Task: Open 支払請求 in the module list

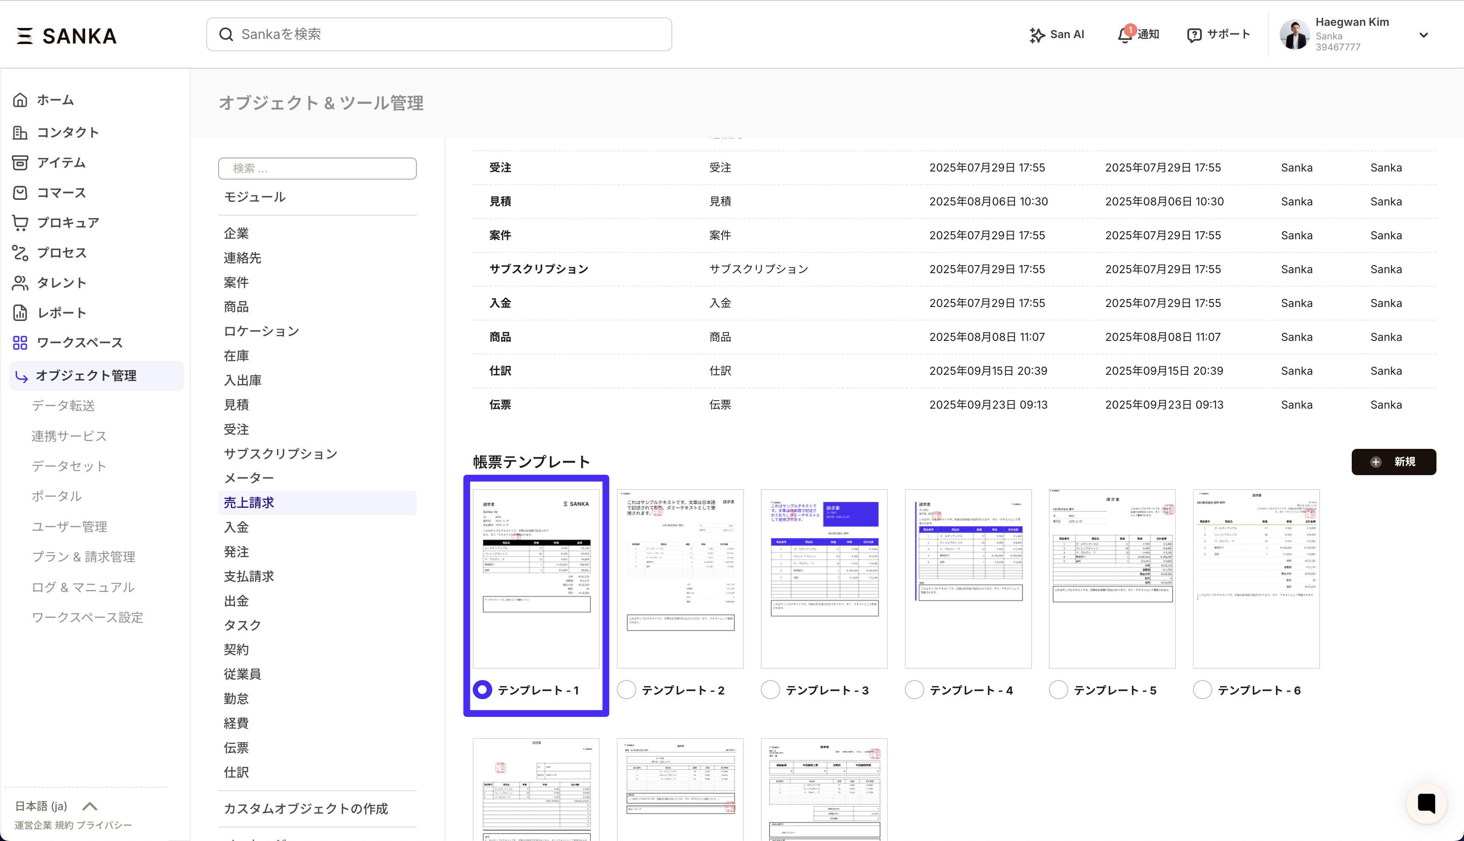Action: point(249,576)
